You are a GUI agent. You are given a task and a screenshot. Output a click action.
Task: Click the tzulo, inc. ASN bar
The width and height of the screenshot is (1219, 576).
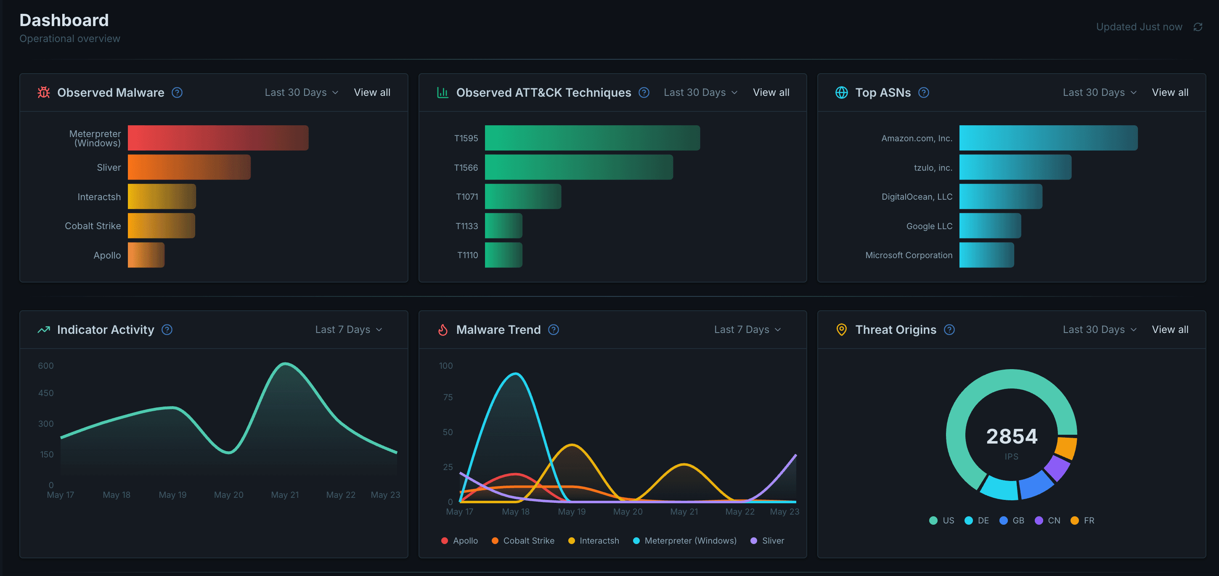[1015, 167]
